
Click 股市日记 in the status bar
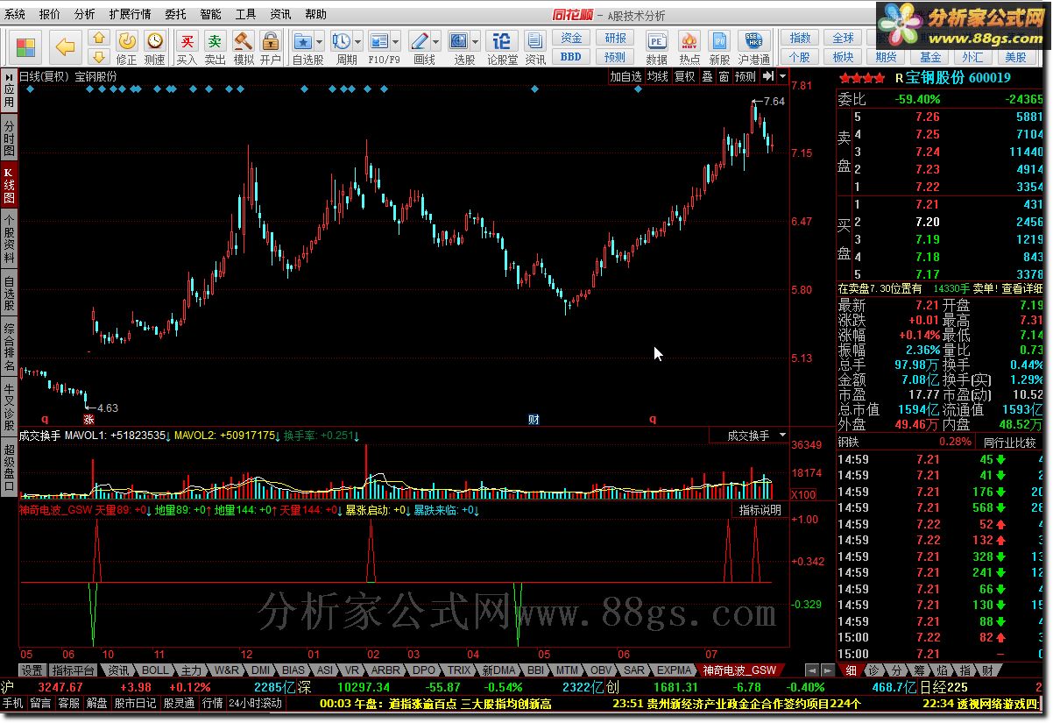click(x=135, y=703)
